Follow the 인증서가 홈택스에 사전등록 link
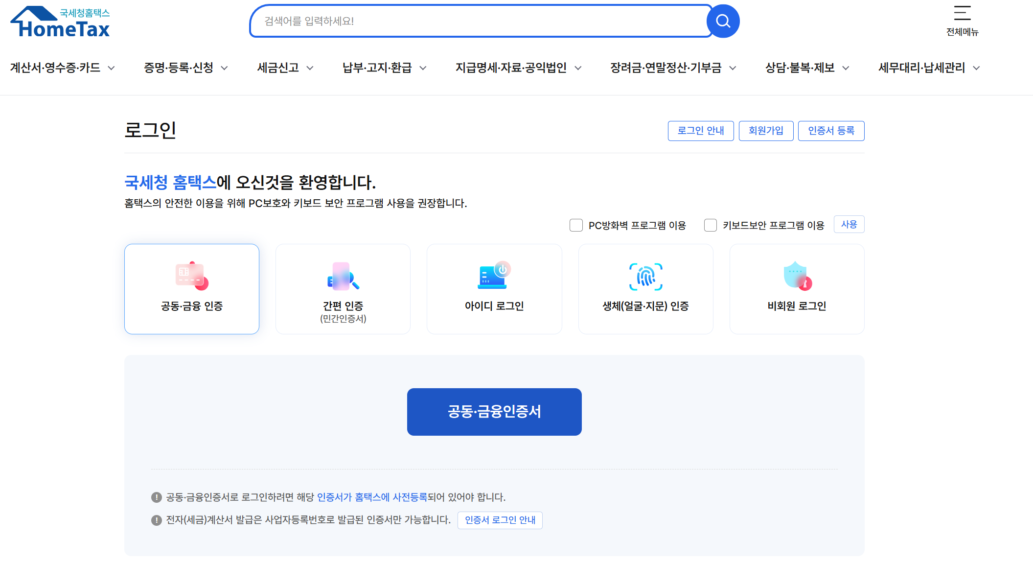Image resolution: width=1033 pixels, height=562 pixels. (x=372, y=497)
